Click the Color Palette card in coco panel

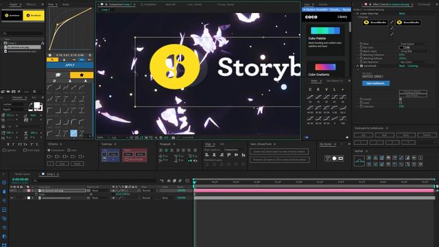325,40
